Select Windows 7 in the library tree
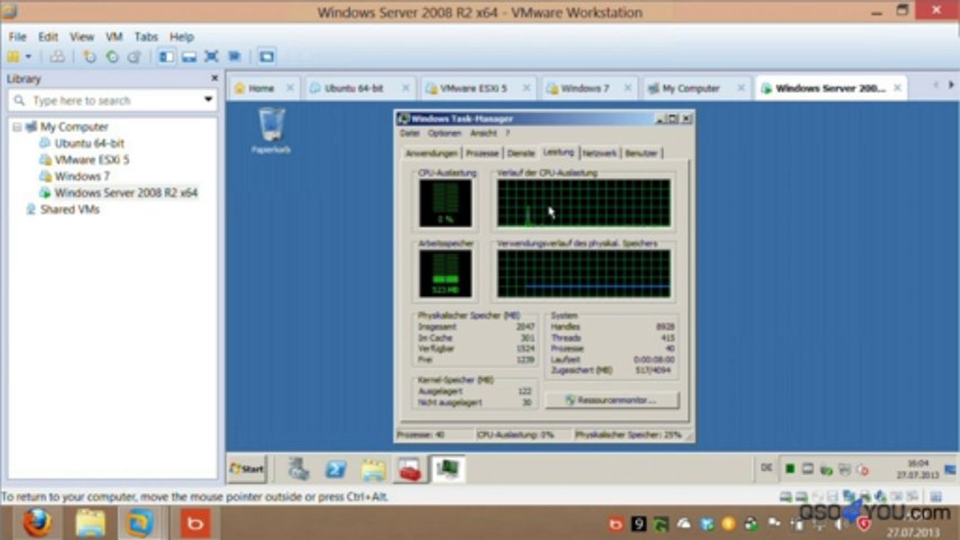960x540 pixels. click(82, 176)
